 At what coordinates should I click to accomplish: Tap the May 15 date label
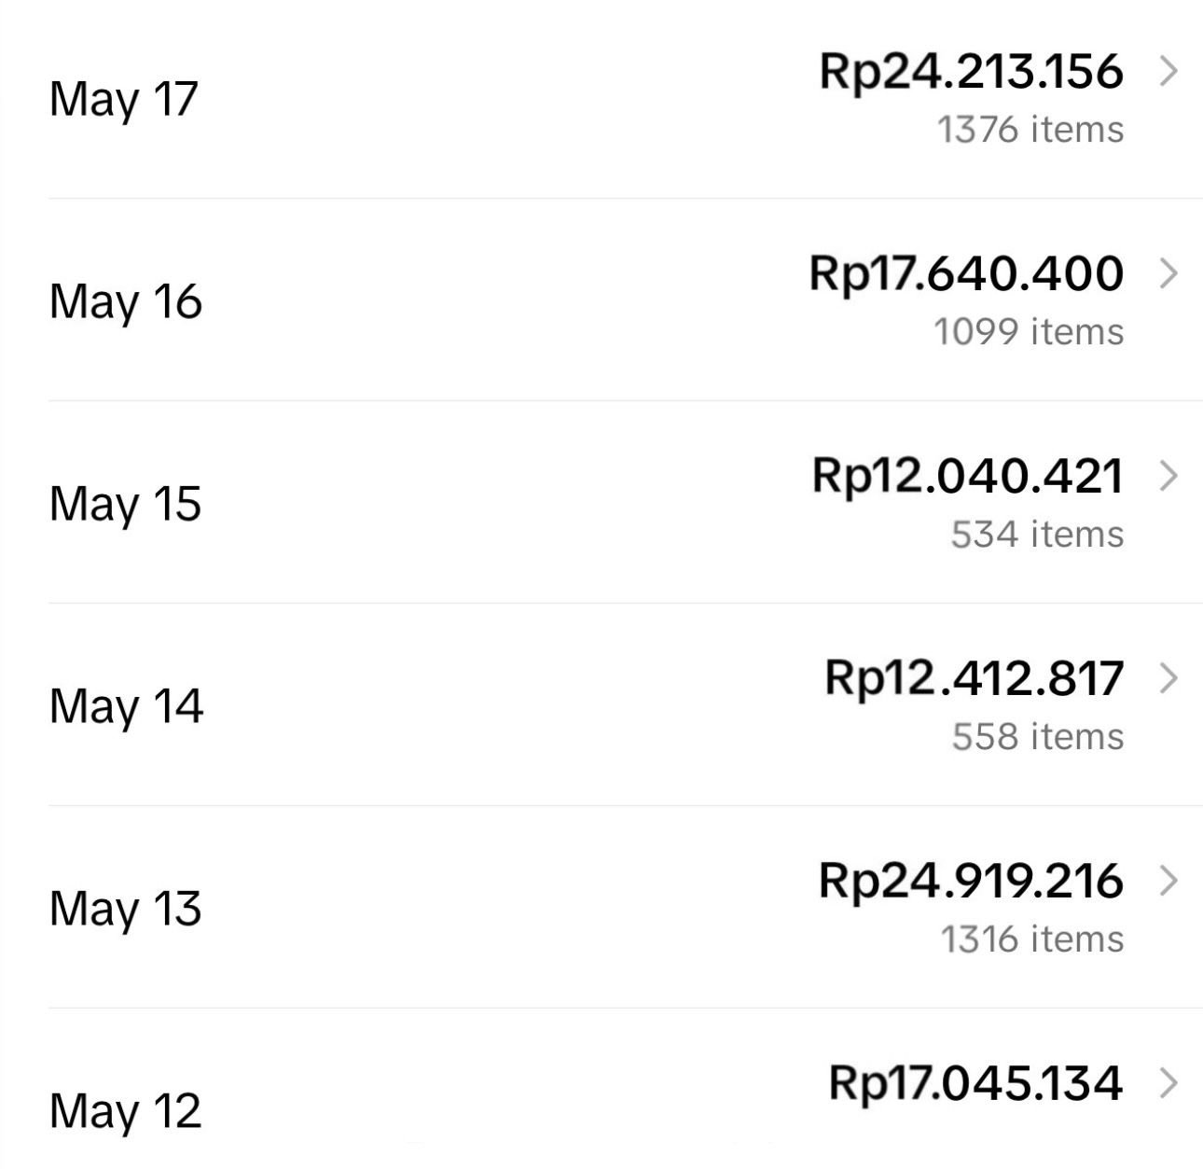click(x=126, y=504)
